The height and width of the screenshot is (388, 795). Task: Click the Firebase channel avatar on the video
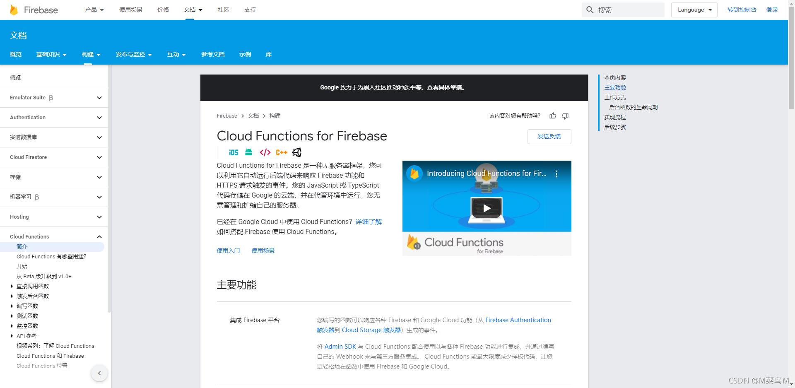(414, 174)
